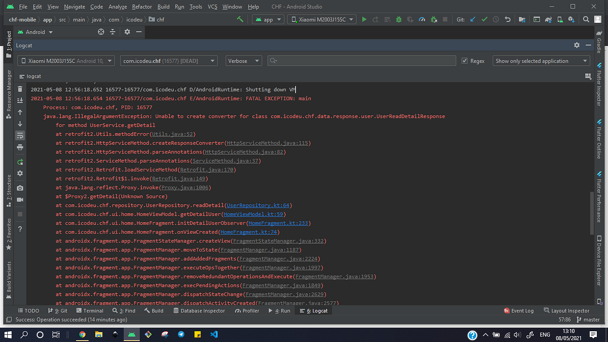The image size is (608, 342).
Task: Take a screen capture with camera icon
Action: tap(20, 188)
